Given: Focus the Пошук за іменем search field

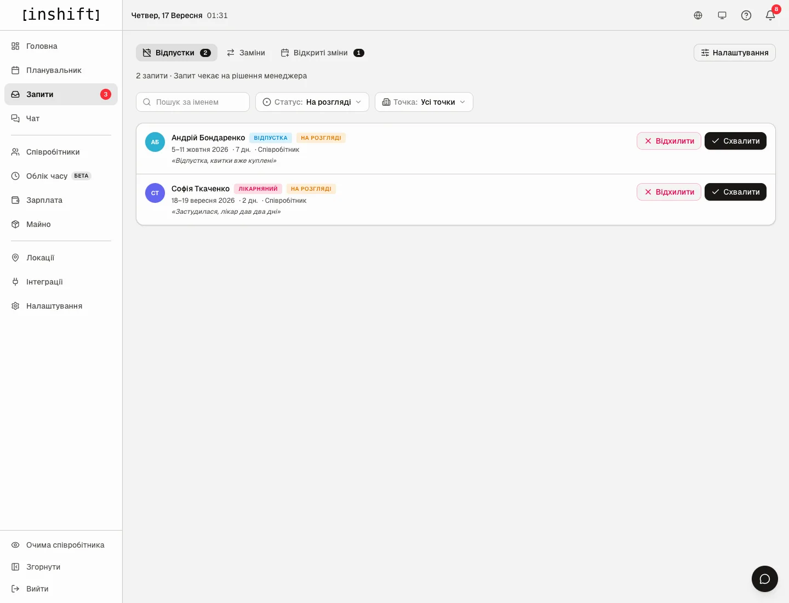Looking at the screenshot, I should 193,102.
